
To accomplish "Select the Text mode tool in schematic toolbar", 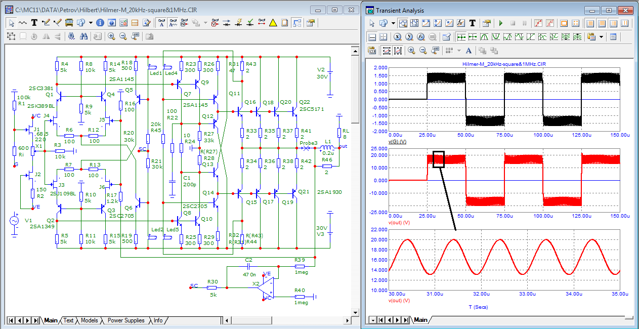I will coord(34,23).
